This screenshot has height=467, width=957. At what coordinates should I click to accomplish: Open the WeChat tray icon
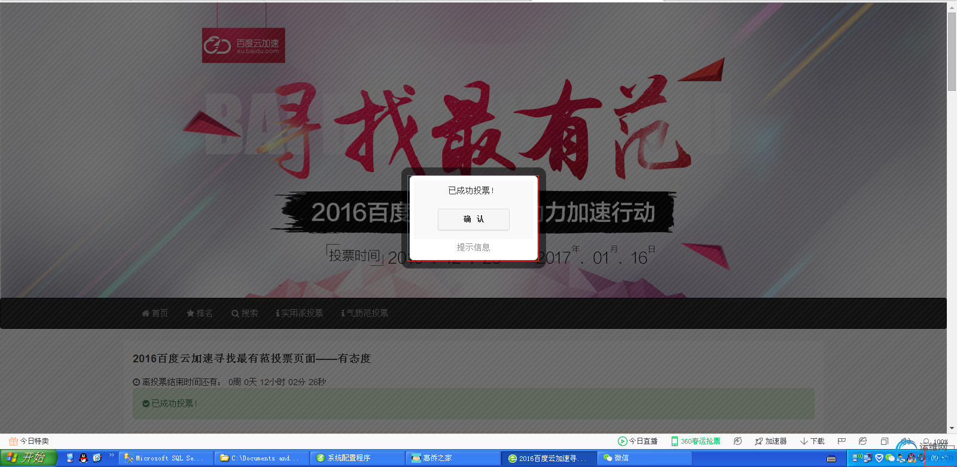890,458
